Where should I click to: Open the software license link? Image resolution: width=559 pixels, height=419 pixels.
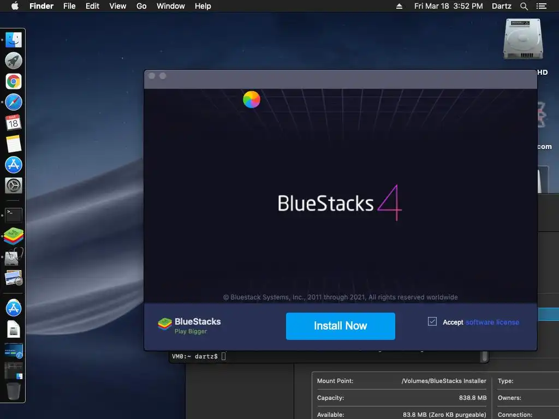pos(492,322)
